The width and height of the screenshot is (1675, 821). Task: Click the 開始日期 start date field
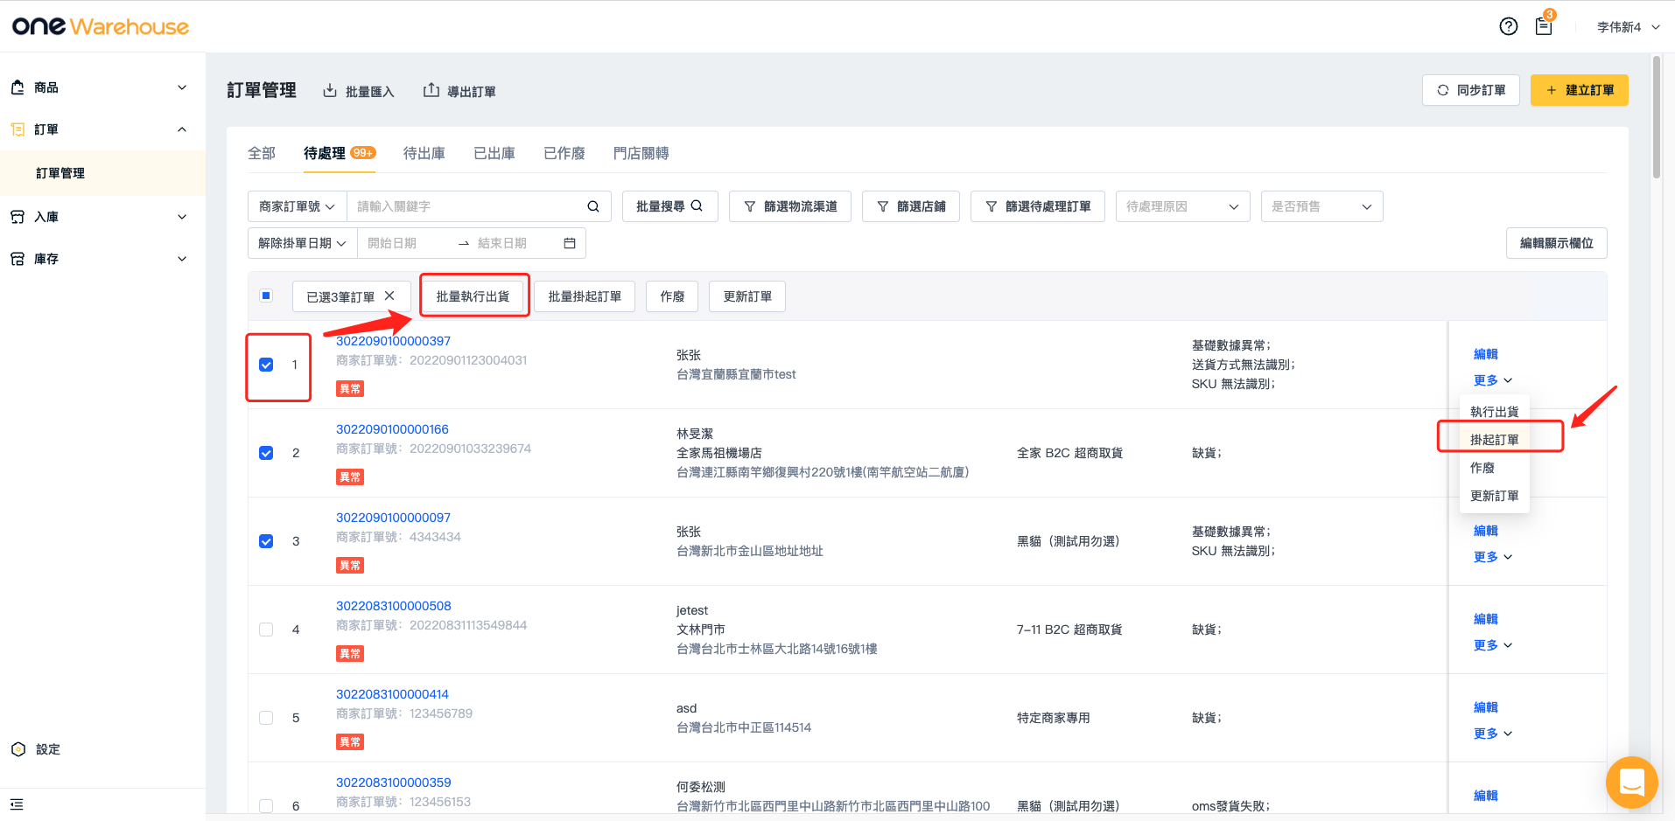point(403,243)
